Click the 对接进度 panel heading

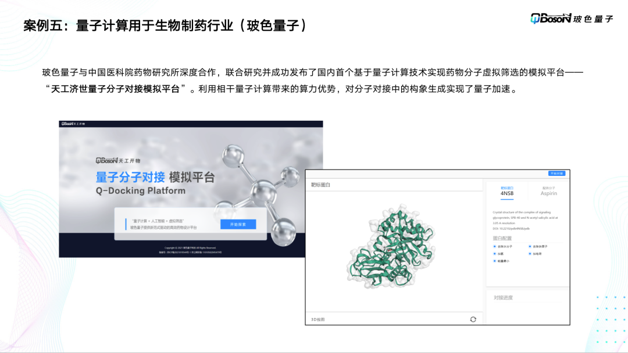coord(503,297)
